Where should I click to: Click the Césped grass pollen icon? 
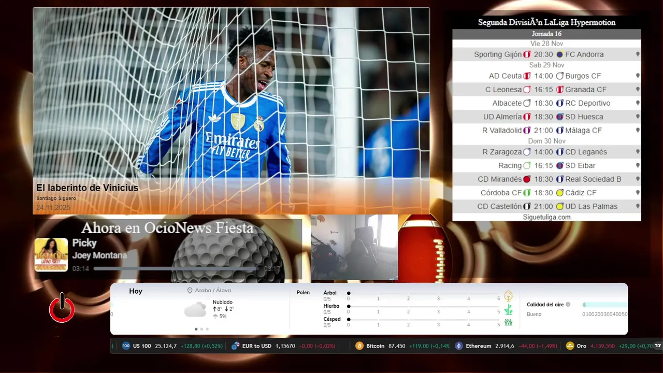(x=508, y=322)
